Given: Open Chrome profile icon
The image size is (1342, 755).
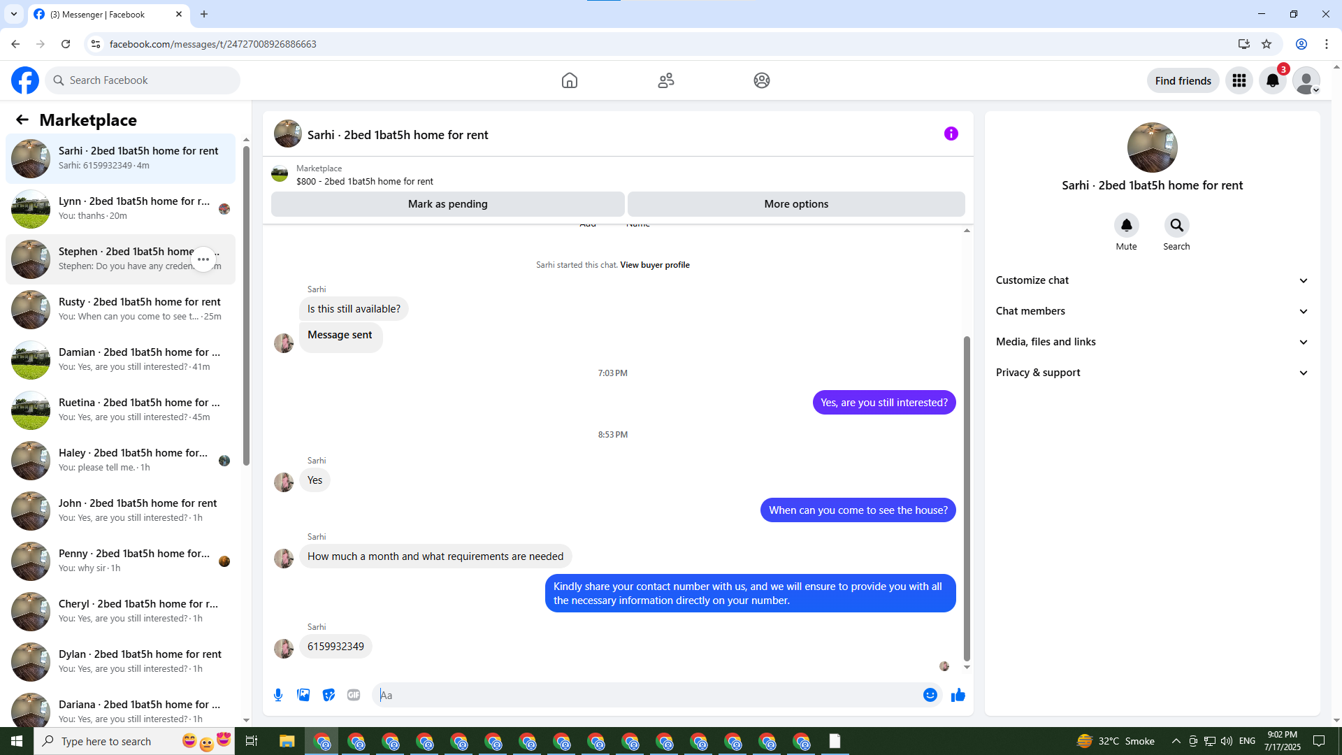Looking at the screenshot, I should [1301, 44].
